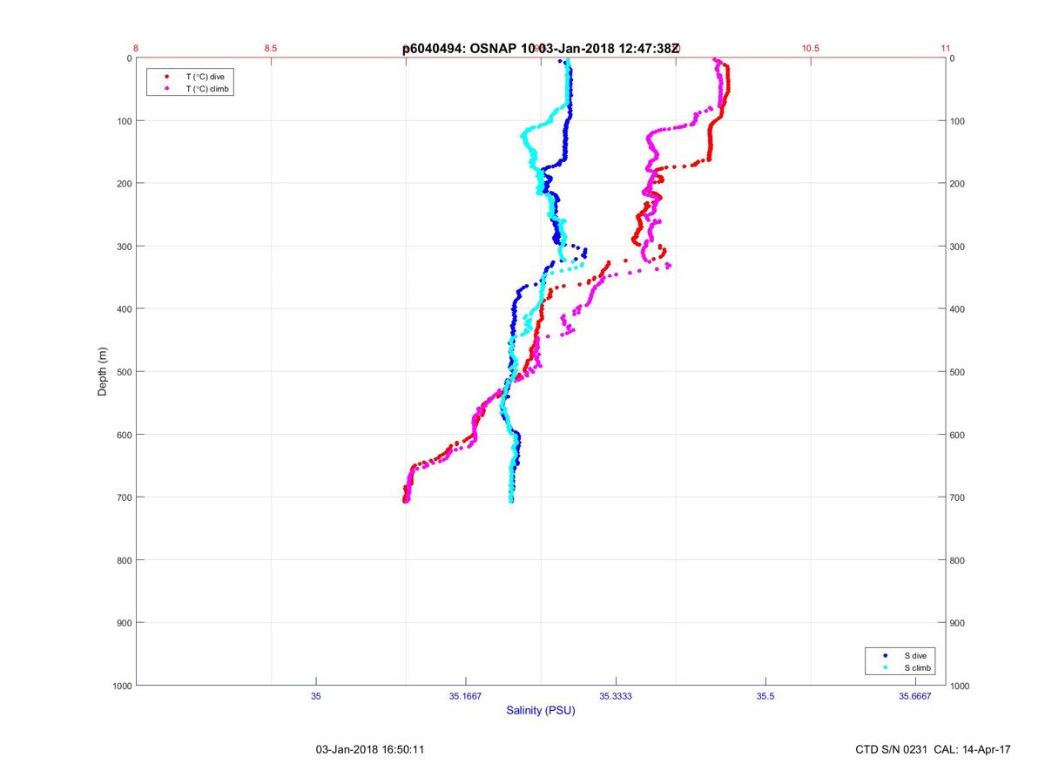Click "300" on the left depth axis
The image size is (1045, 771).
pos(124,247)
